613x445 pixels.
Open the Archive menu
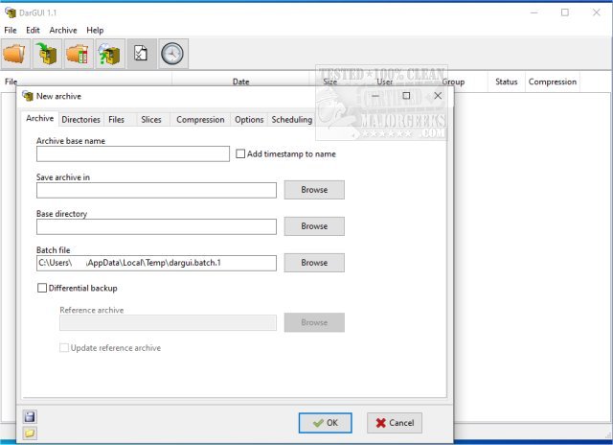click(63, 31)
